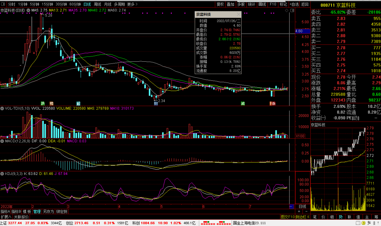Click the green 跌 event marker
Viewport: 381px width, 226px height.
click(43, 104)
